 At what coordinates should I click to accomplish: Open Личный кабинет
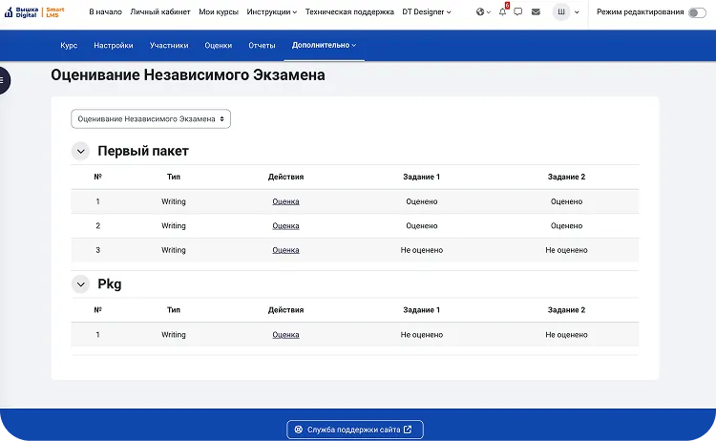tap(160, 11)
